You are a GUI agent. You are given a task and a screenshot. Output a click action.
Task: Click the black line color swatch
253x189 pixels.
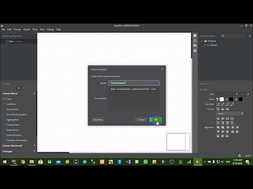pyautogui.click(x=231, y=99)
